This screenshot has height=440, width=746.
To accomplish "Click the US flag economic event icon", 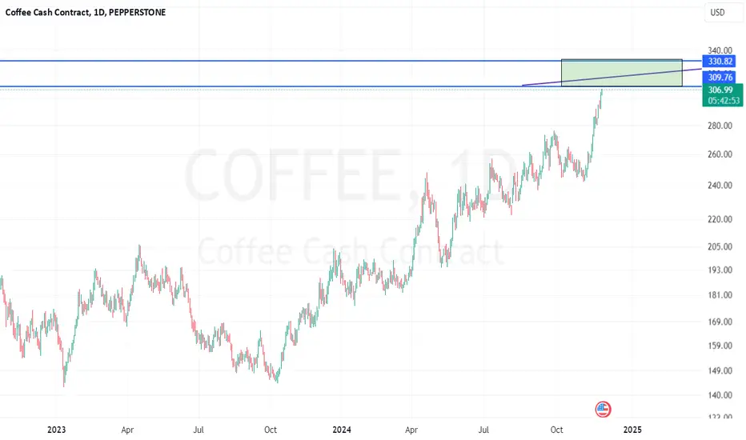I will [603, 409].
